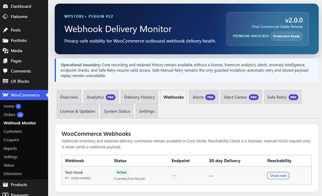Click the Media library icon

coord(5,51)
